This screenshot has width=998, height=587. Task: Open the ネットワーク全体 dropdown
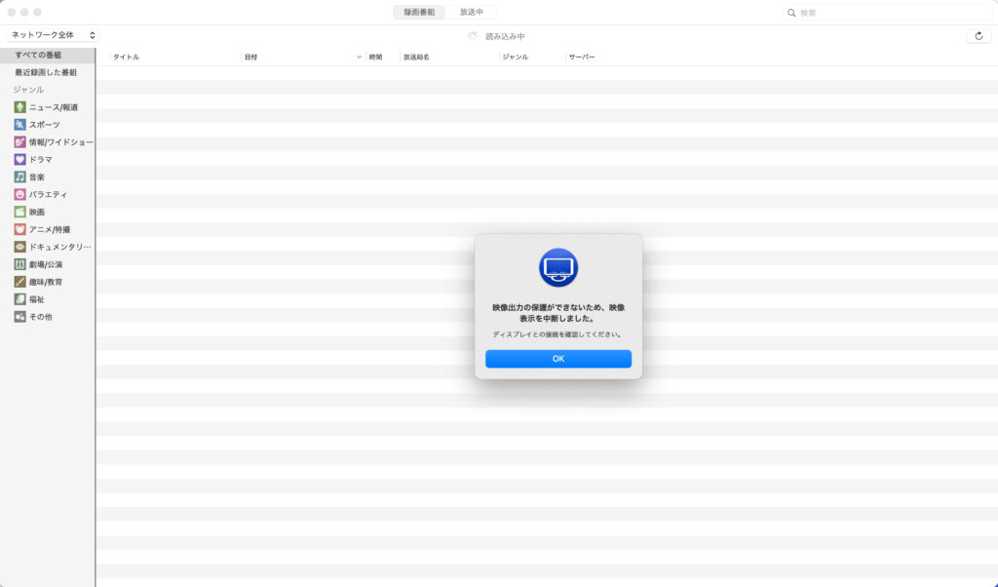click(x=53, y=35)
